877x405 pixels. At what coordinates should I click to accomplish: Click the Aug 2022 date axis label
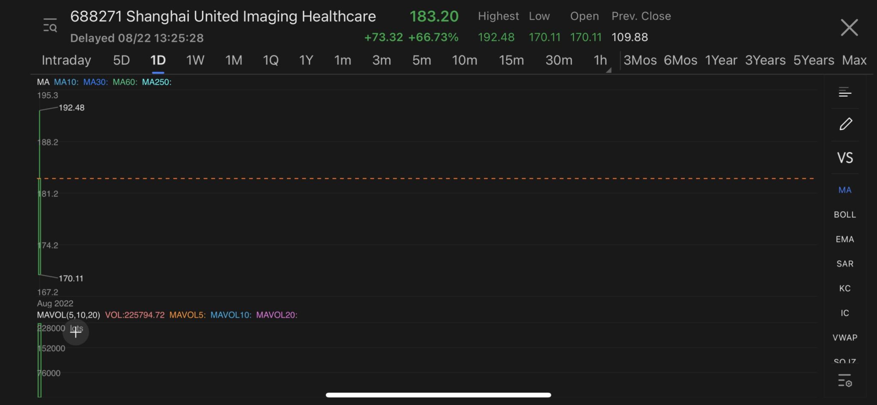[55, 304]
